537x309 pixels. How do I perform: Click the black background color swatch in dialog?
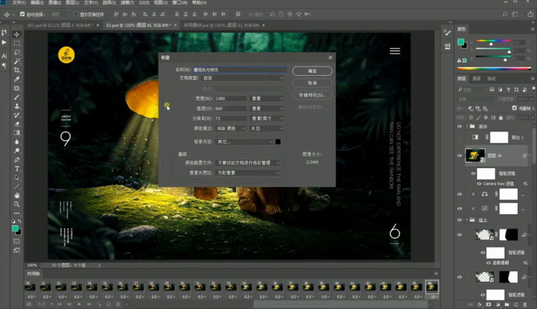click(278, 142)
